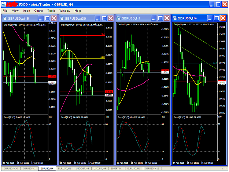Maximize the GBPUSD,H1 chart window

[160, 18]
